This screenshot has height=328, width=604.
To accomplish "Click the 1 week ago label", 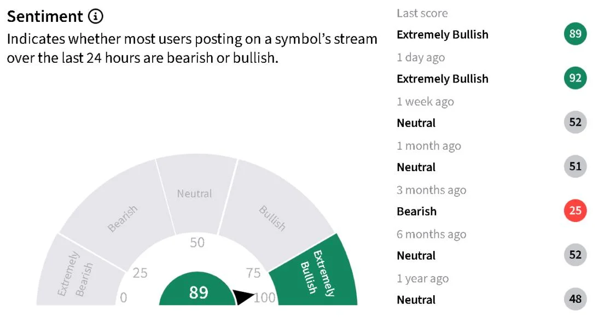I will tap(425, 102).
